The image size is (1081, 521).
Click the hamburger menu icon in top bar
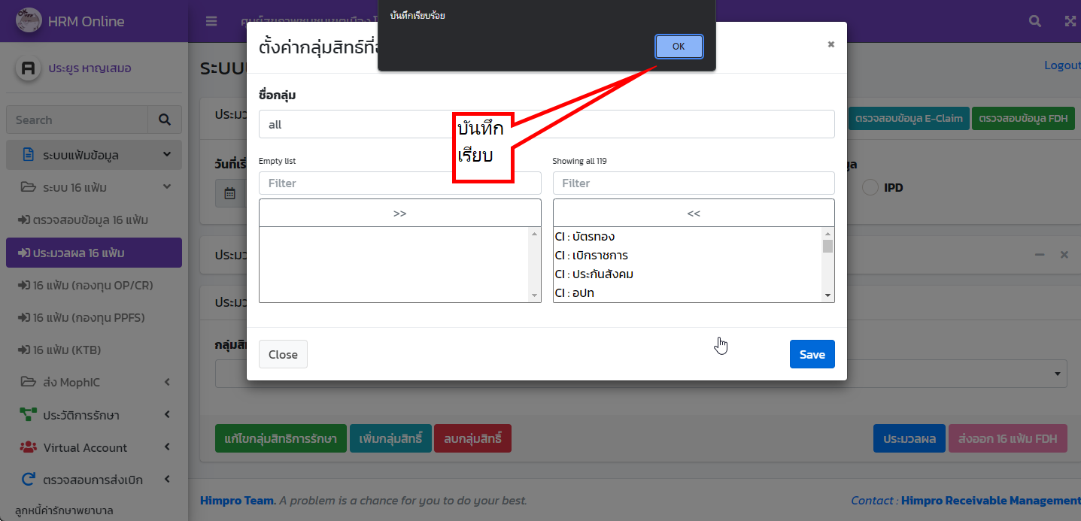pyautogui.click(x=211, y=21)
